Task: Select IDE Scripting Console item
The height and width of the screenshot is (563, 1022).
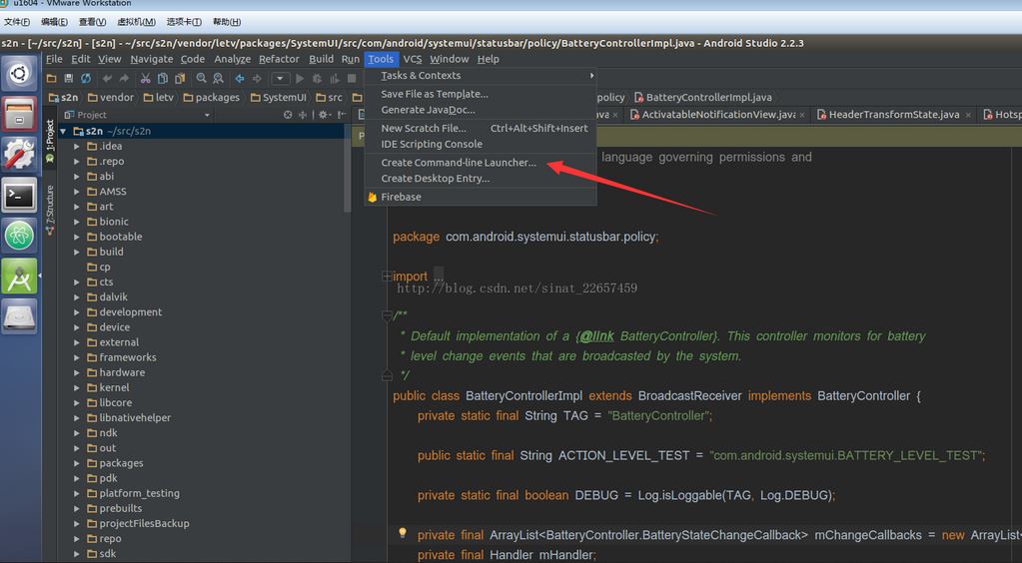Action: (481, 144)
